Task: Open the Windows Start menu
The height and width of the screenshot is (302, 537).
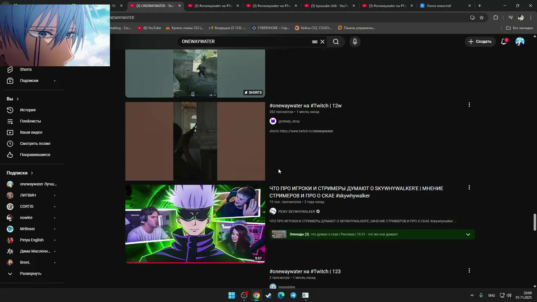Action: tap(232, 295)
